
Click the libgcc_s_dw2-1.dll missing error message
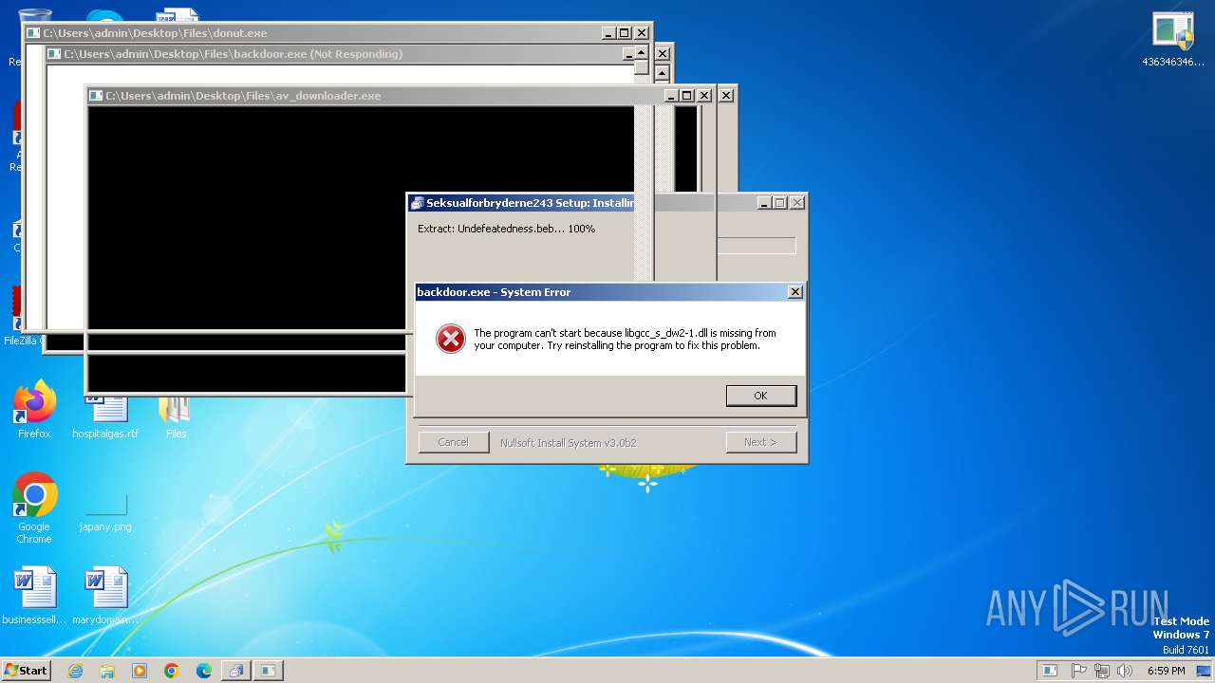tap(625, 340)
